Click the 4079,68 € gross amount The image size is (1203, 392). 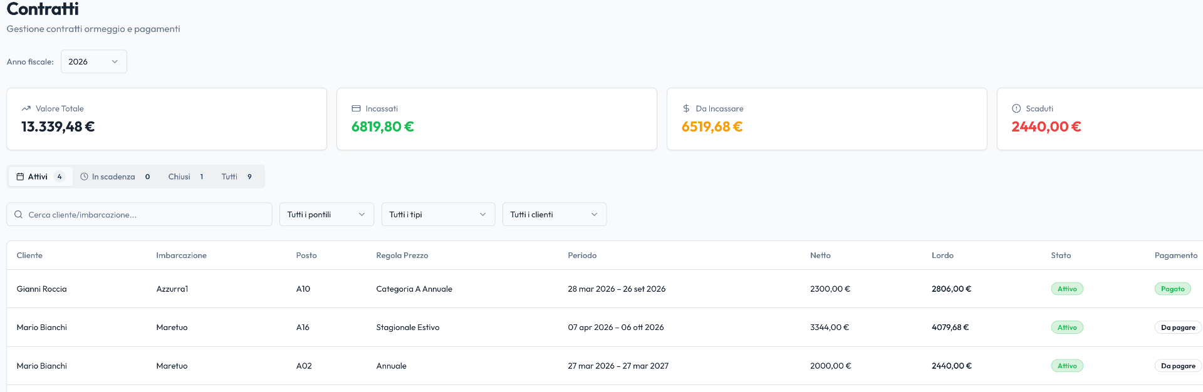(950, 328)
